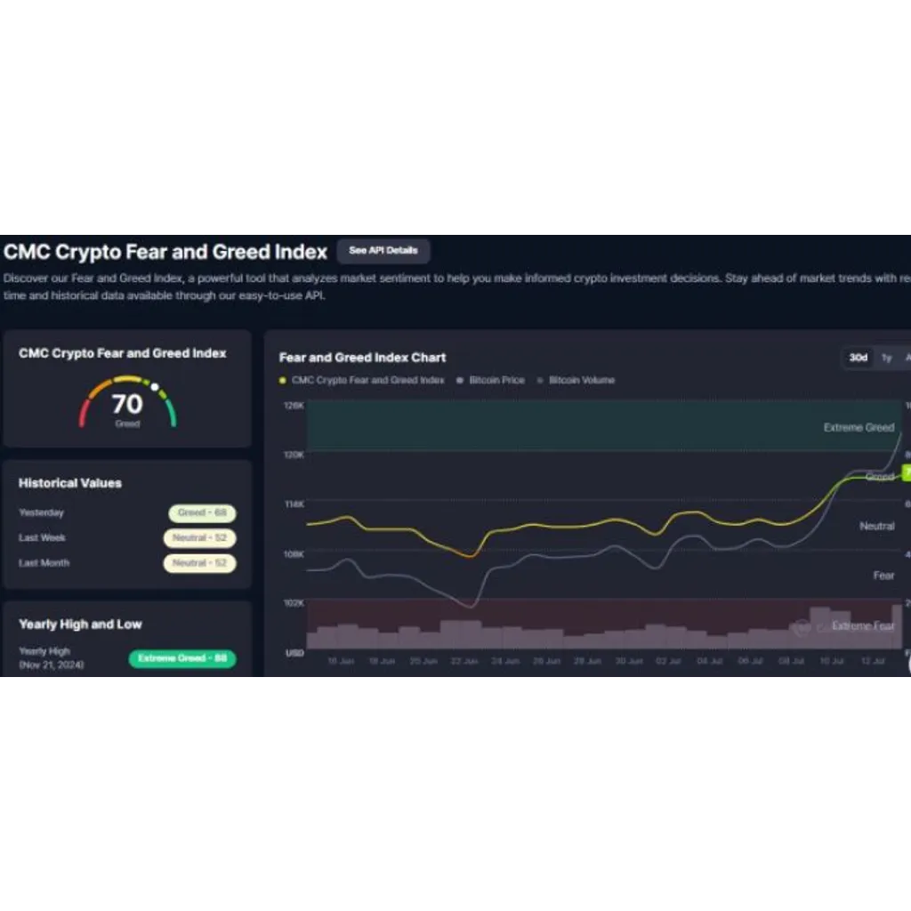Click the Last Month row label
The height and width of the screenshot is (911, 911).
coord(44,563)
